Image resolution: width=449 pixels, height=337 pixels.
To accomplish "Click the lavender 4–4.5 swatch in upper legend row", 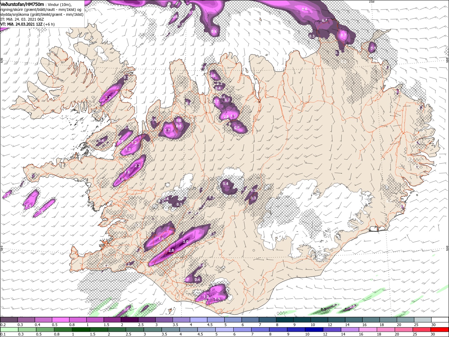I will (x=199, y=320).
